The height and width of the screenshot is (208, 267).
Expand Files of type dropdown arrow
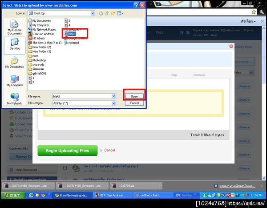[x=114, y=103]
